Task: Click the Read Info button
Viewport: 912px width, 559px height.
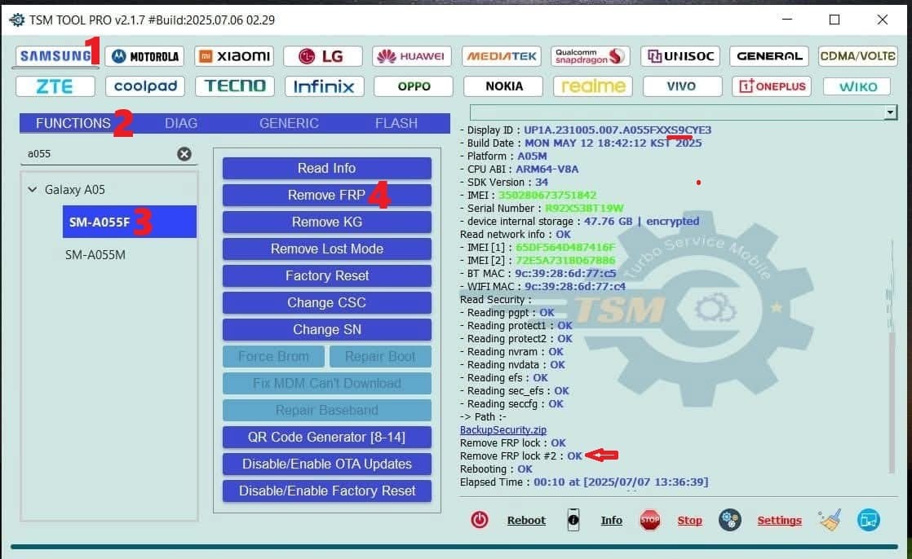Action: (x=327, y=169)
